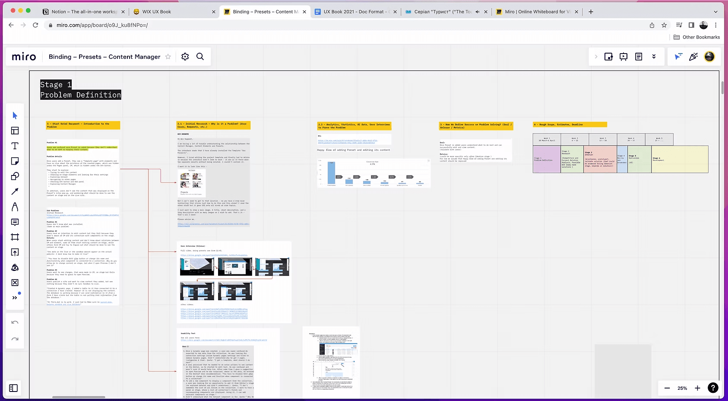Open the frames panel at bottom left

(13, 388)
